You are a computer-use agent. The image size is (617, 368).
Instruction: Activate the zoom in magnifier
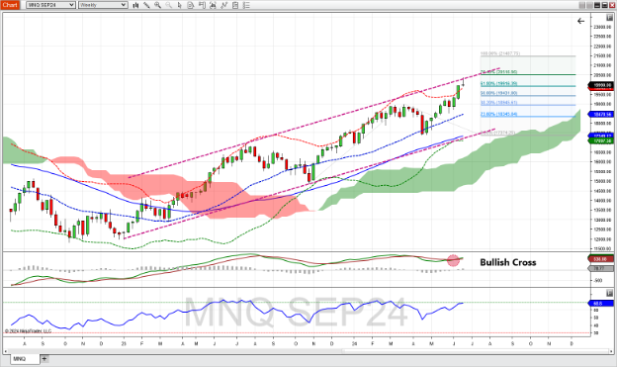click(x=157, y=5)
